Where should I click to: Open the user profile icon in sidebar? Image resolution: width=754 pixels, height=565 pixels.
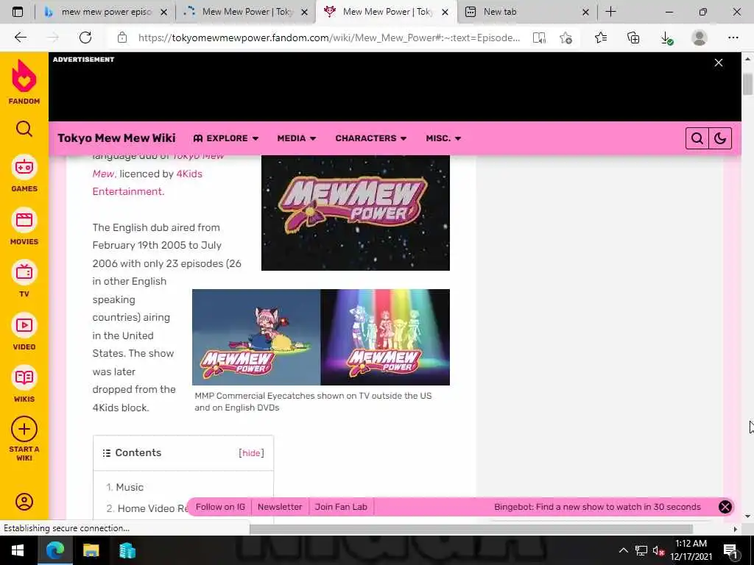24,502
